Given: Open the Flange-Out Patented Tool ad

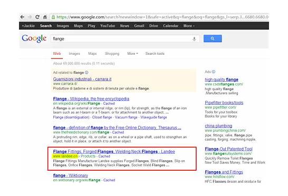Looking at the screenshot, I should tap(228, 149).
